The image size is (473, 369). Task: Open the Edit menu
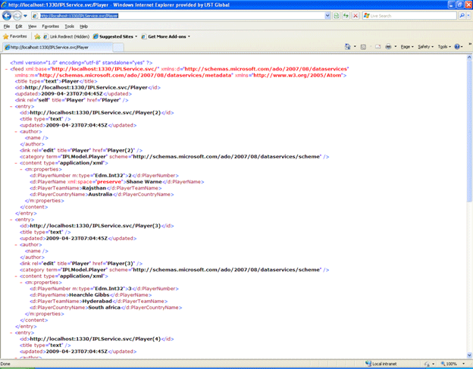pos(19,27)
